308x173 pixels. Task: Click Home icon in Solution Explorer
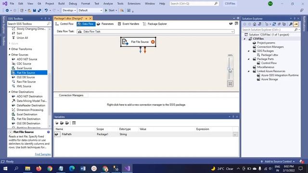point(255,25)
